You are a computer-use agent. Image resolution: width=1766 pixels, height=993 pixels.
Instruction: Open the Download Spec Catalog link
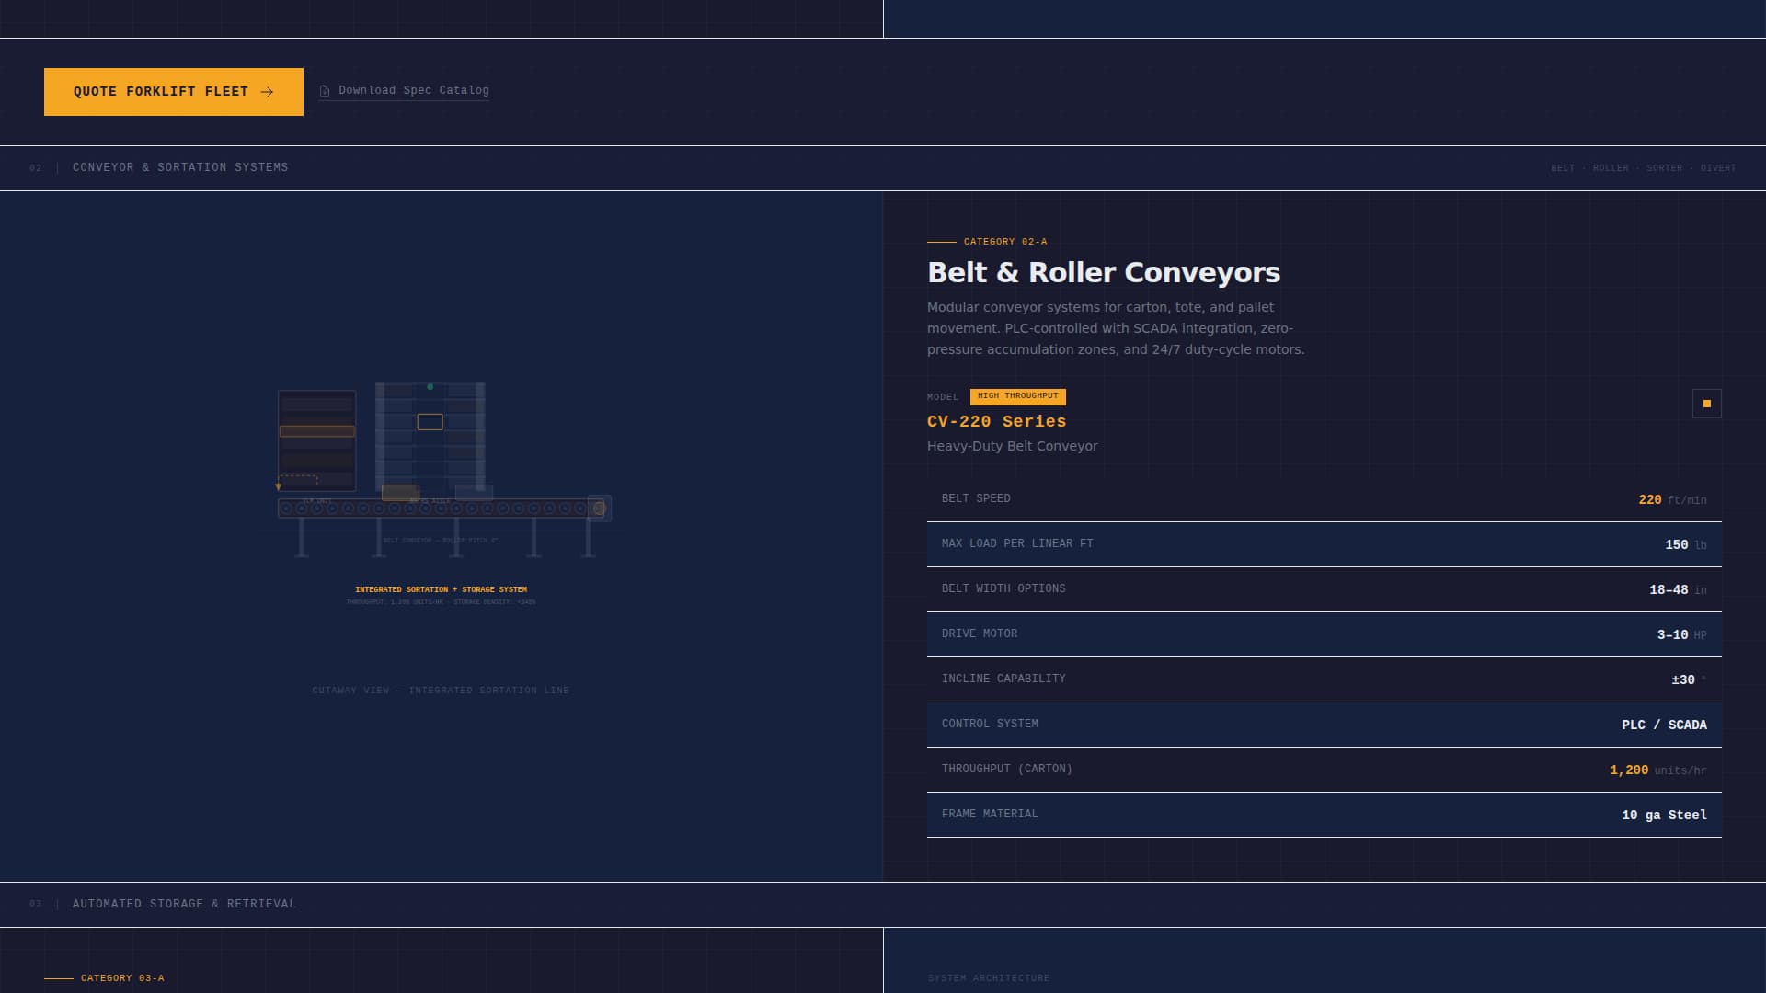(413, 90)
